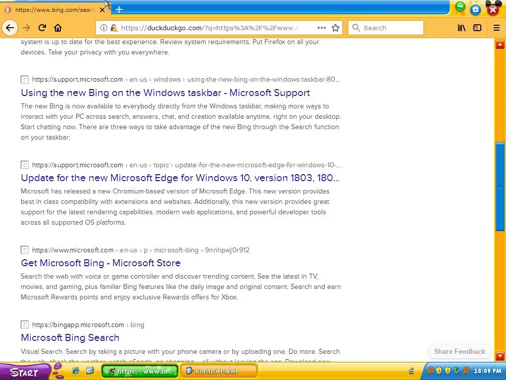Click the blue vertical scrollbar thumb

pyautogui.click(x=500, y=186)
